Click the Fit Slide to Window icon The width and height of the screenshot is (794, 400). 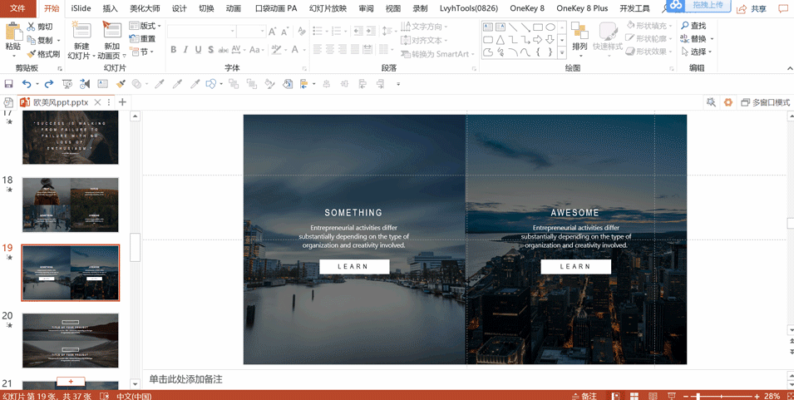pos(790,396)
